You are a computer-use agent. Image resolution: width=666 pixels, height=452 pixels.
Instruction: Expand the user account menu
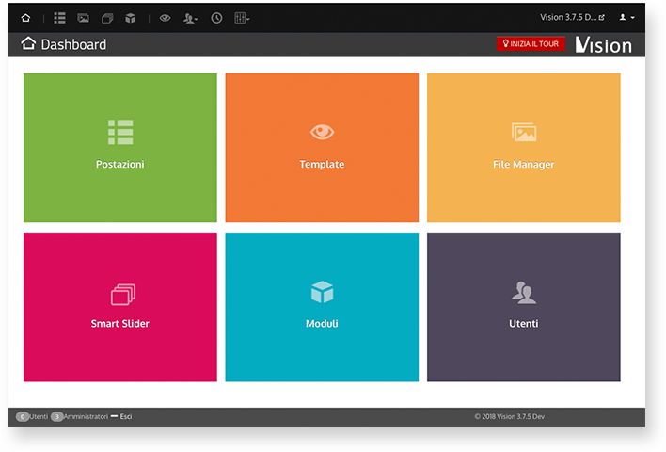626,18
